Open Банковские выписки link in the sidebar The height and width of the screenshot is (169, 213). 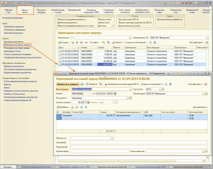coord(13,33)
